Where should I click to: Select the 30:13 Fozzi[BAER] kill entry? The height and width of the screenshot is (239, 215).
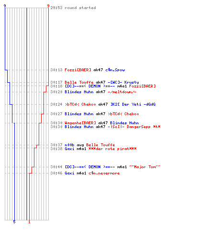coord(88,70)
